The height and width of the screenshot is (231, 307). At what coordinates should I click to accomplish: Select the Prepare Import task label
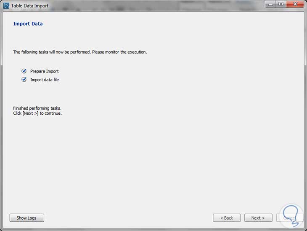[x=44, y=71]
